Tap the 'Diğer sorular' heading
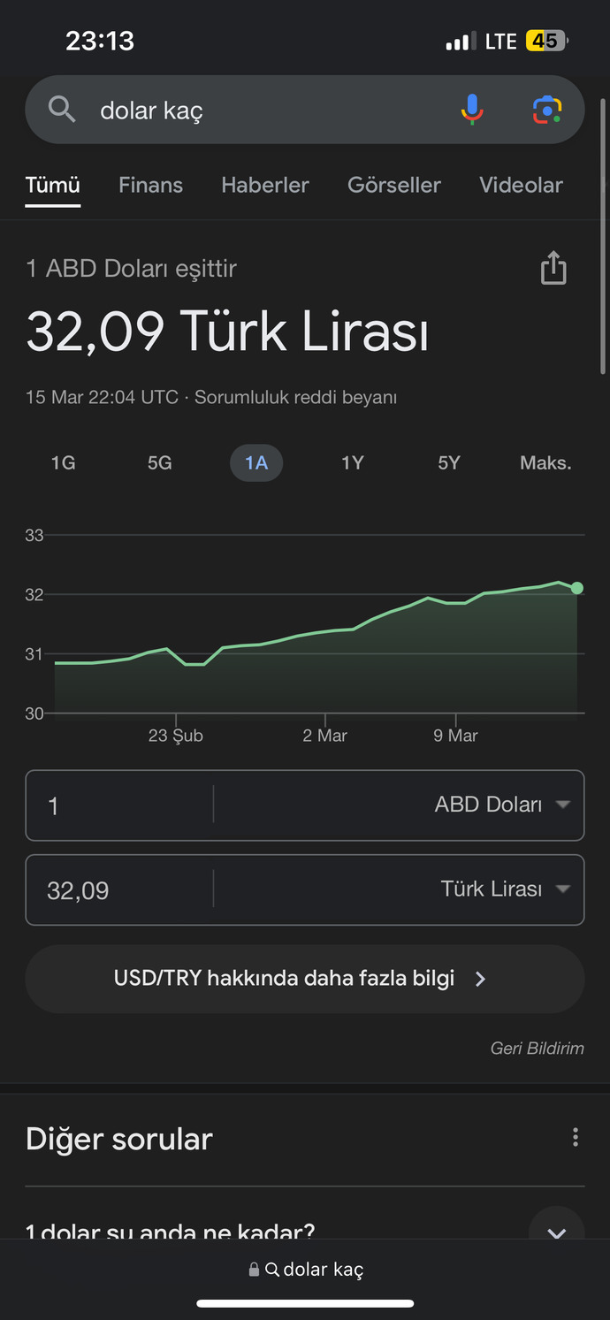This screenshot has width=610, height=1320. point(119,1139)
